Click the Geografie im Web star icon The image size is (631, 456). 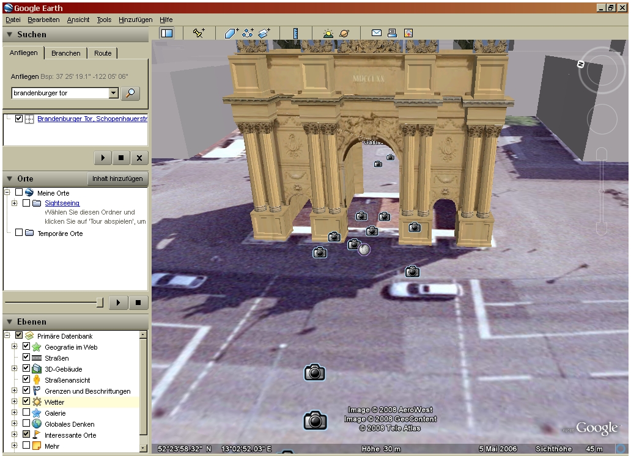tap(37, 347)
